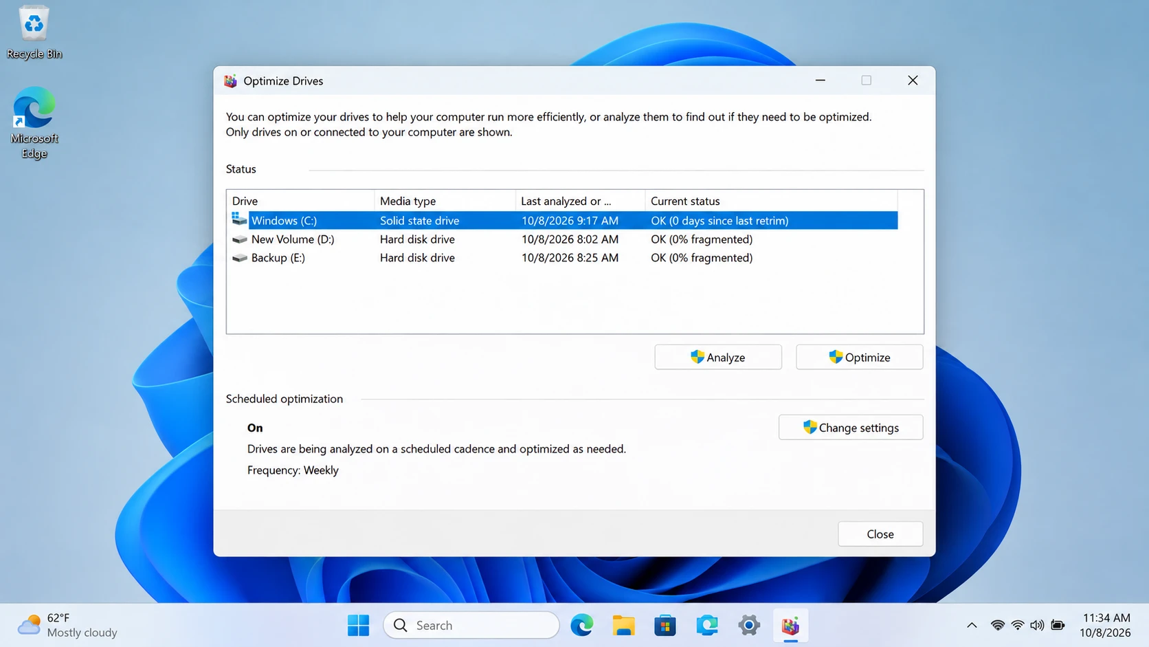Minimize the Optimize Drives window

click(821, 80)
